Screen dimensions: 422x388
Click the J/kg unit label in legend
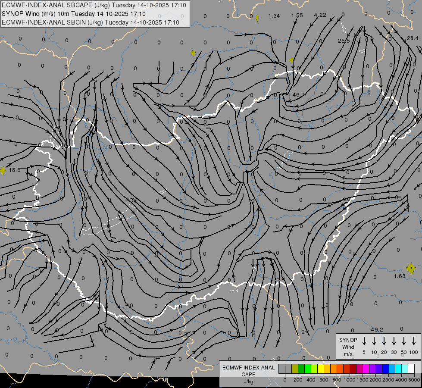[248, 382]
